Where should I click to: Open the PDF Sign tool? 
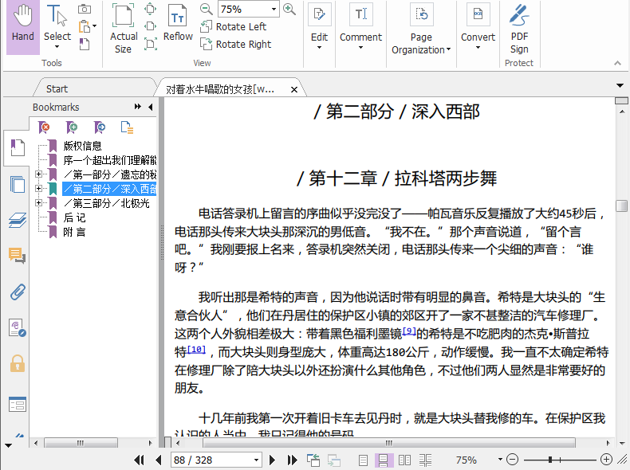tap(519, 28)
